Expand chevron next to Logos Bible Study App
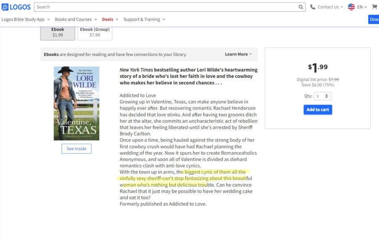Viewport: 379px width, 242px height. (48, 19)
